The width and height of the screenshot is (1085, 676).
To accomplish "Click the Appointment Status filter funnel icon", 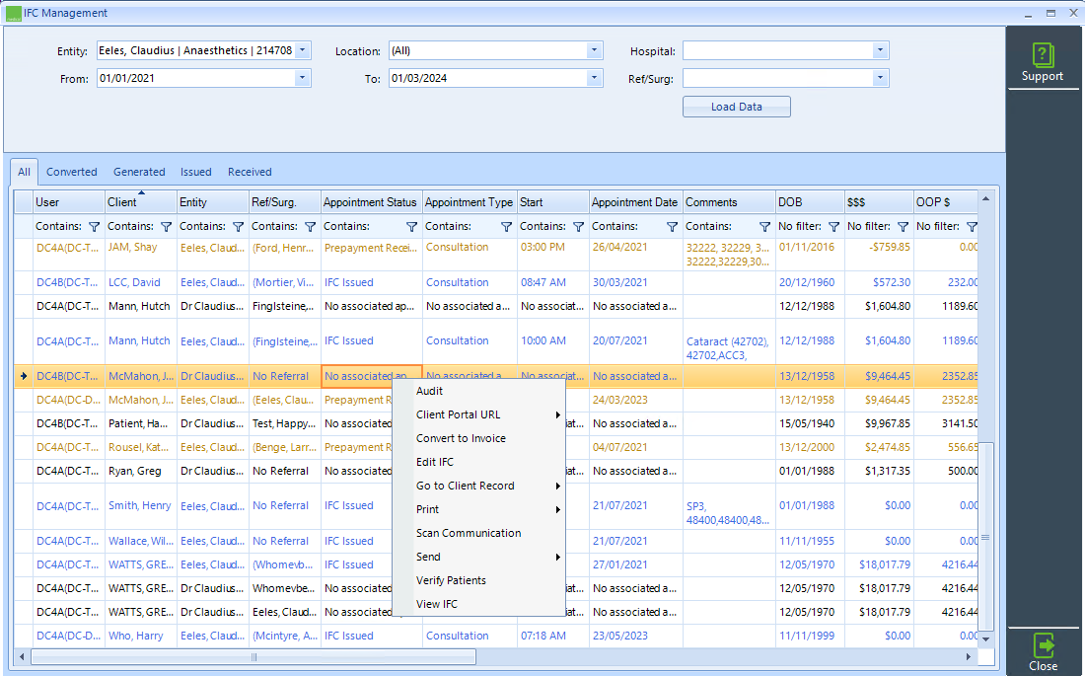I will [411, 227].
